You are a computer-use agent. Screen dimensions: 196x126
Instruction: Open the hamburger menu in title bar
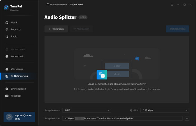[172, 5]
